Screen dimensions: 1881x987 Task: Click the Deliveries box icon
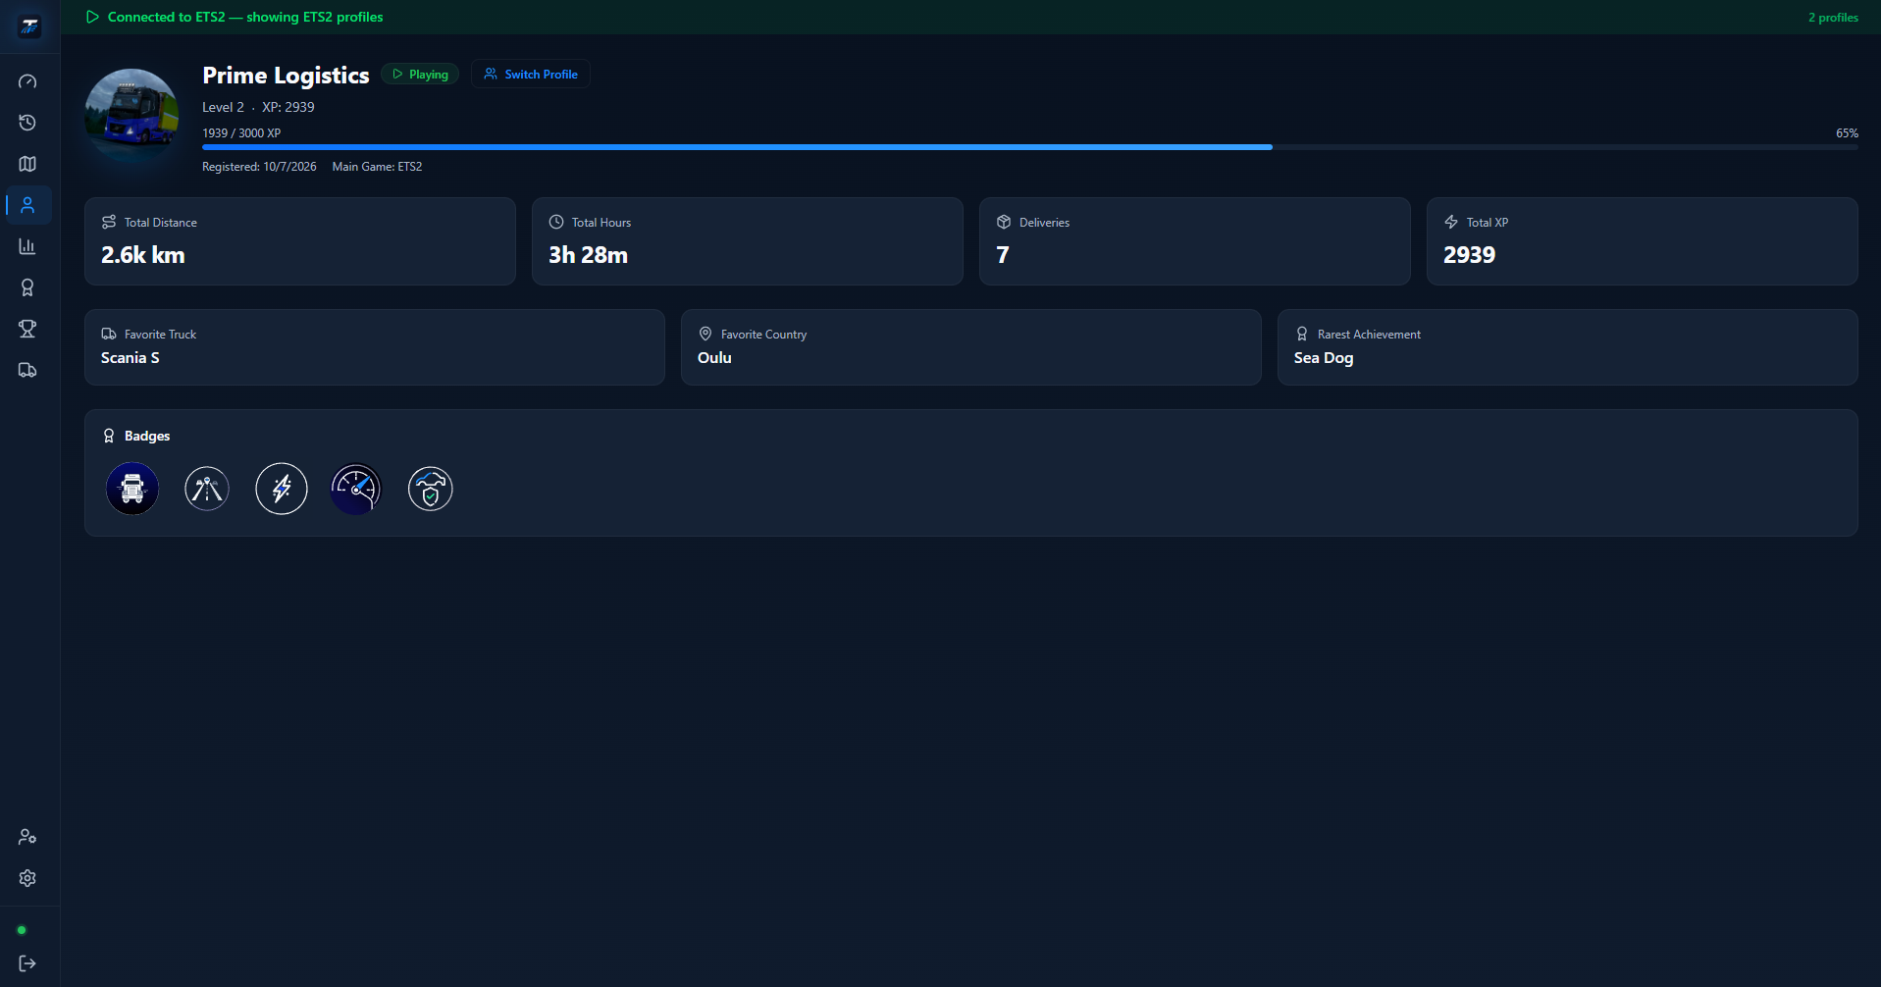[1004, 222]
